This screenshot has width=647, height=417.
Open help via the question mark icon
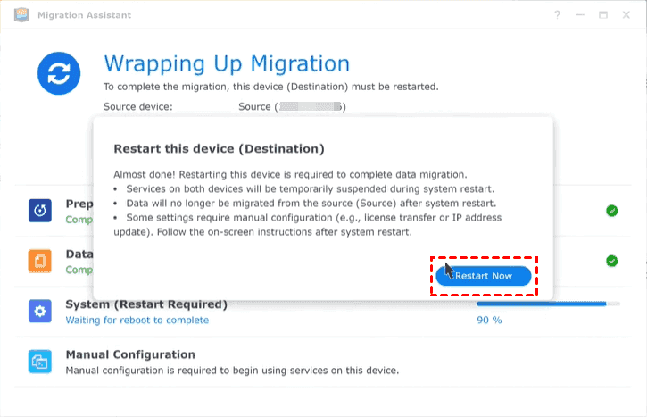[558, 15]
